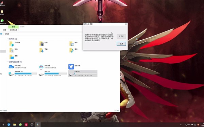Open the green 360 desktop shortcut
Image resolution: width=204 pixels, height=127 pixels.
click(2, 22)
